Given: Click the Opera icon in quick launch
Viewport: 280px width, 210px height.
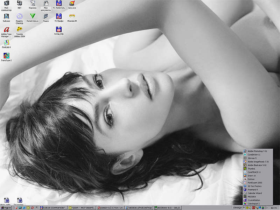Looking at the screenshot, I should click(32, 208).
